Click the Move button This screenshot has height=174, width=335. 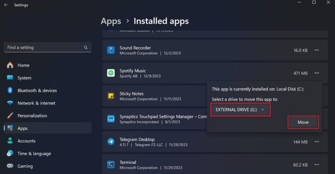[303, 122]
